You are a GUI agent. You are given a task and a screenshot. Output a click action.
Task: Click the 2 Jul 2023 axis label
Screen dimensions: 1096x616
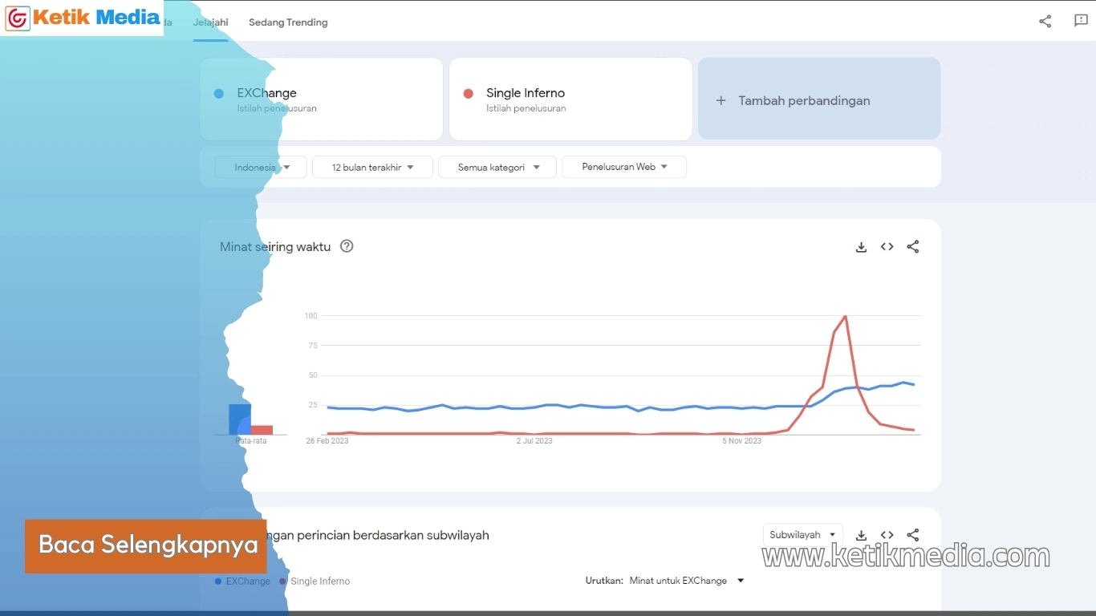coord(534,441)
